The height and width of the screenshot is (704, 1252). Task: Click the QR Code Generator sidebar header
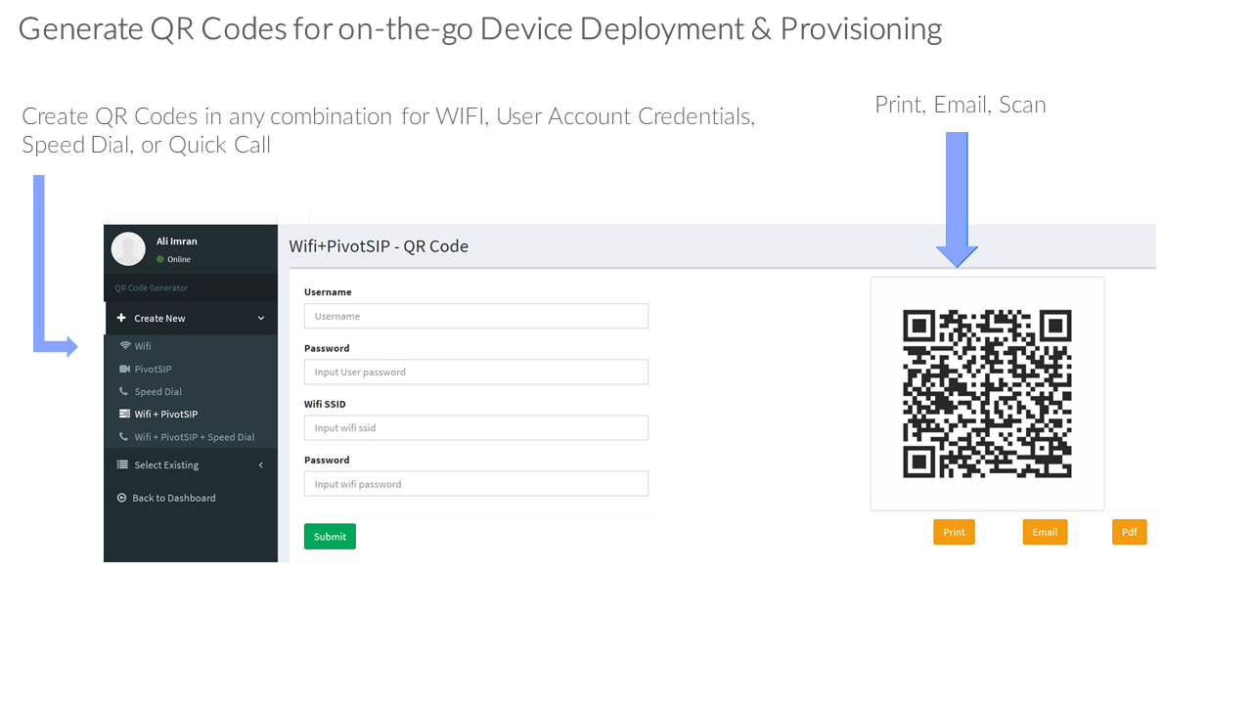coord(151,287)
